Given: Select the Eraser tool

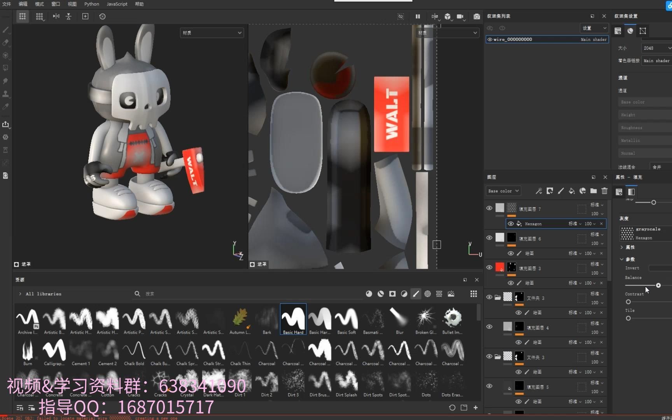Looking at the screenshot, I should (5, 43).
